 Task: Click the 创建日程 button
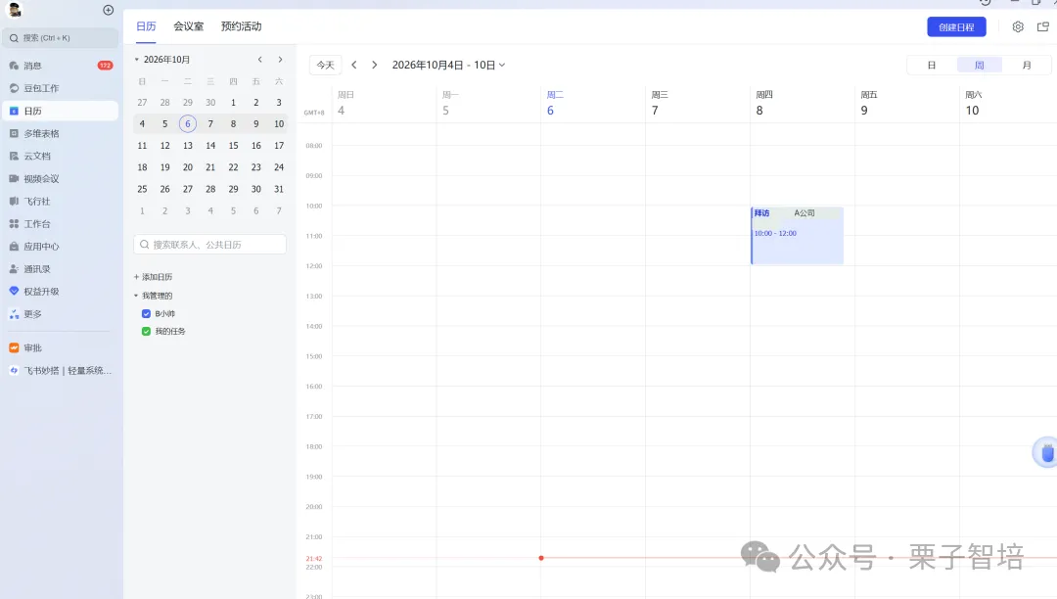click(x=956, y=27)
